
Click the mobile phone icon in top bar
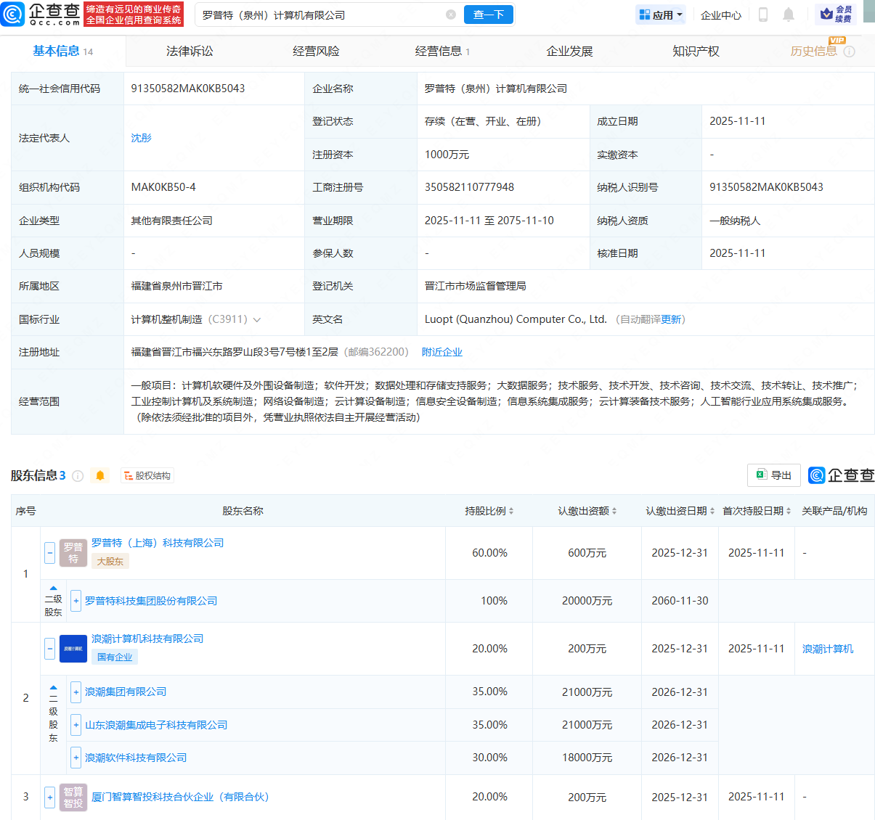coord(763,15)
